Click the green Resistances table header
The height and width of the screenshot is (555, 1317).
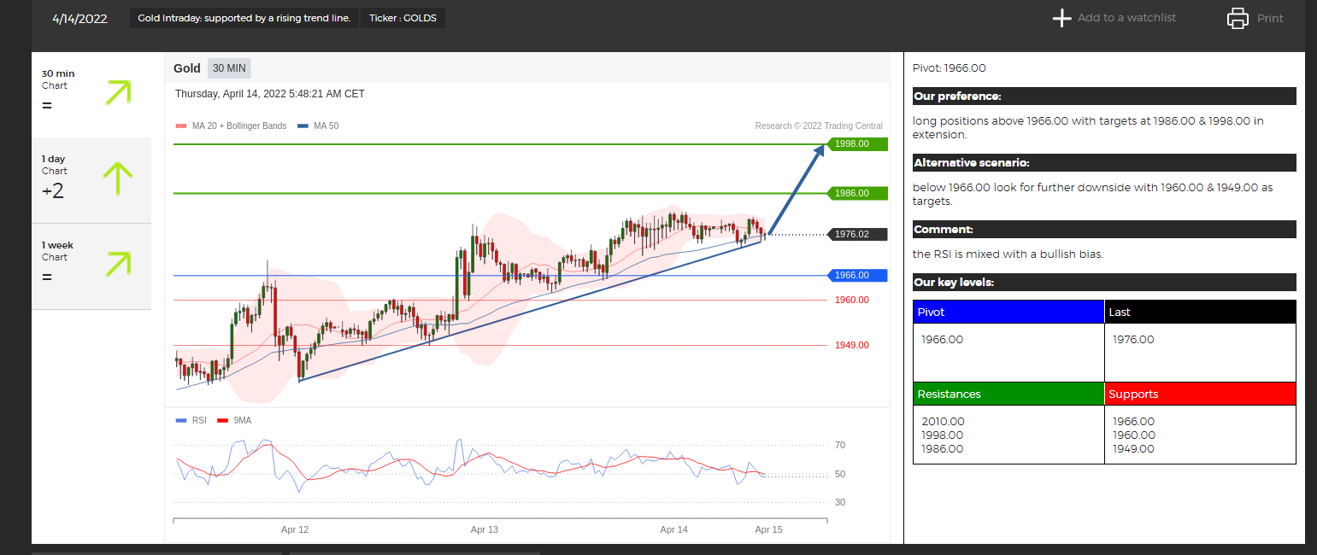[x=1008, y=394]
